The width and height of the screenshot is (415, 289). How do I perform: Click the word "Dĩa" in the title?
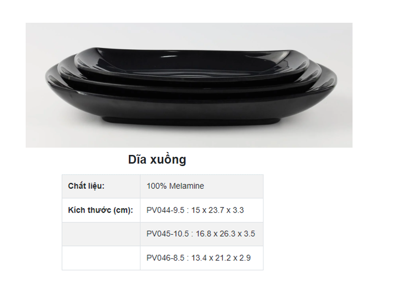[138, 160]
